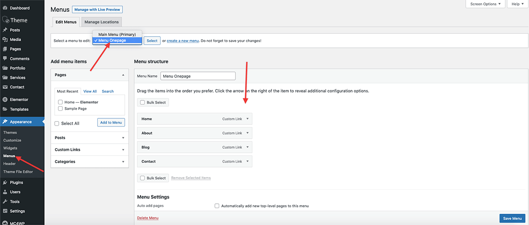Click the Delete Menu link

[x=147, y=218]
